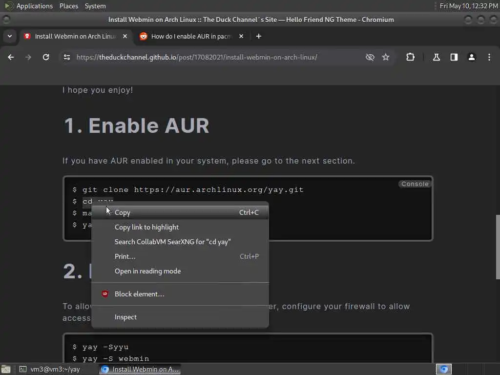Click the MATE logo icon beside Applications

(x=9, y=6)
